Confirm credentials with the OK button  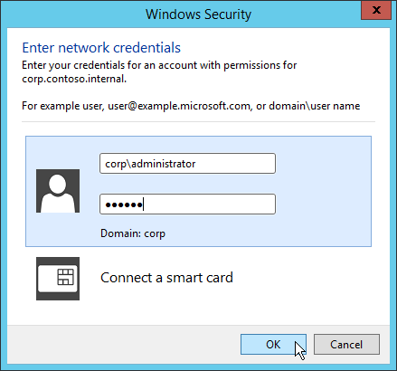coord(273,344)
